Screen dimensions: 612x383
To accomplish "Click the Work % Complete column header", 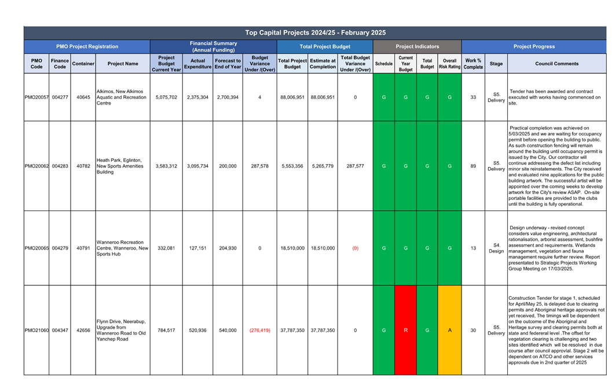I will point(473,64).
